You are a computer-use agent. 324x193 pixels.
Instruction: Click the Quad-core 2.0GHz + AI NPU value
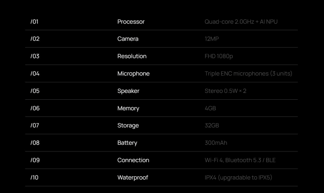[241, 22]
